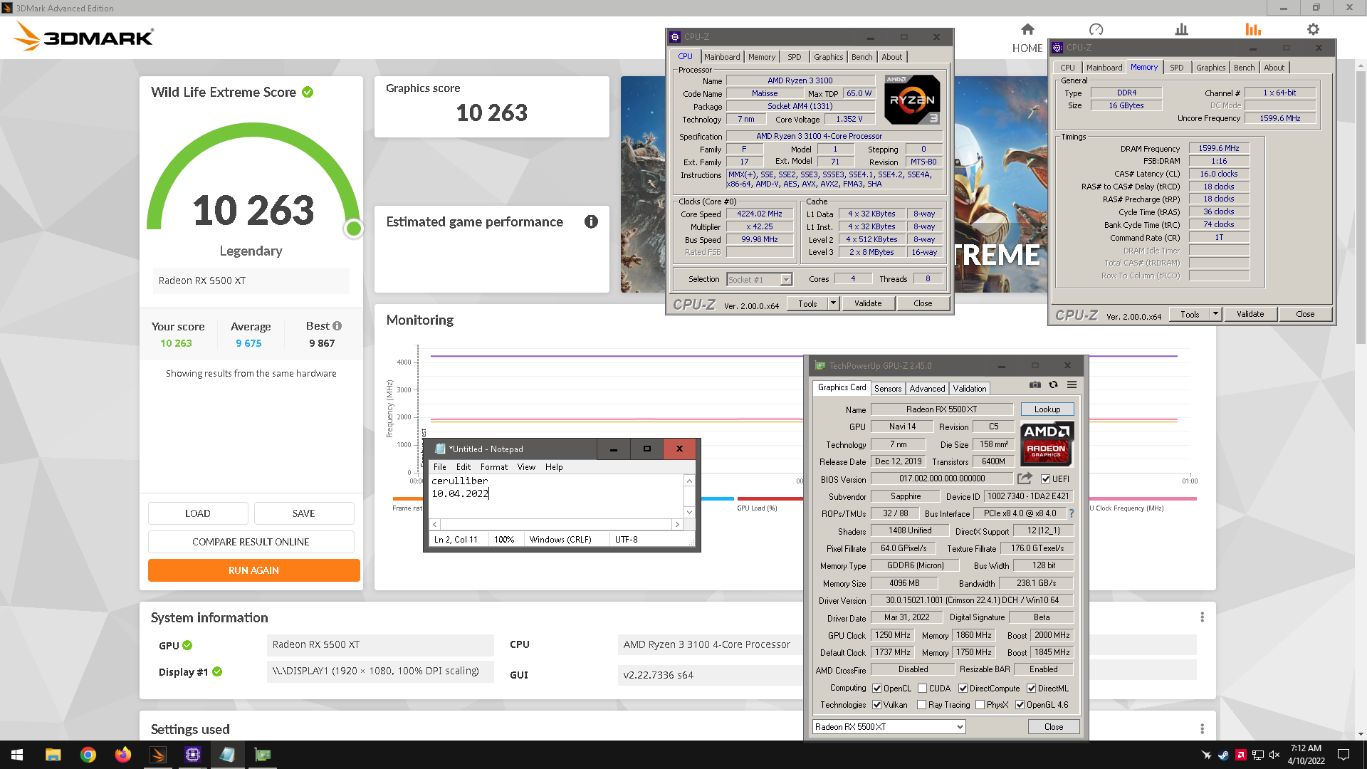This screenshot has height=769, width=1367.
Task: Open the 3DMark Benchmarks gauge icon
Action: [x=1096, y=29]
